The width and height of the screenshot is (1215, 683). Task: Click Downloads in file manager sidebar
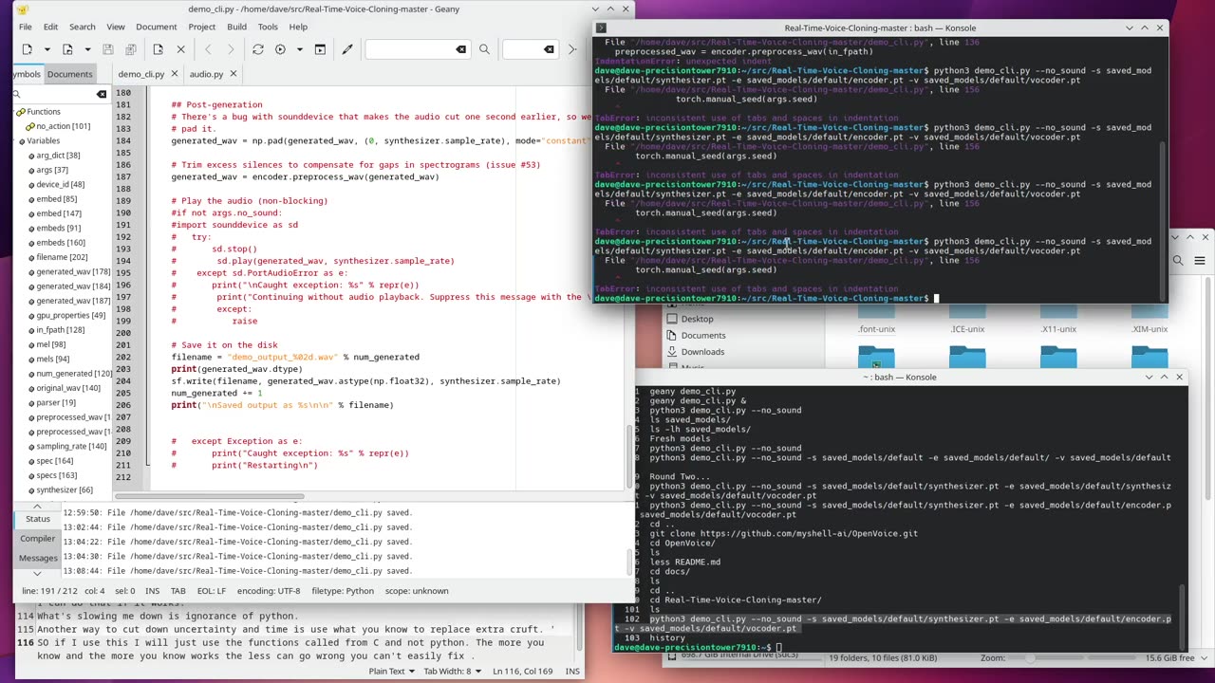pos(702,352)
